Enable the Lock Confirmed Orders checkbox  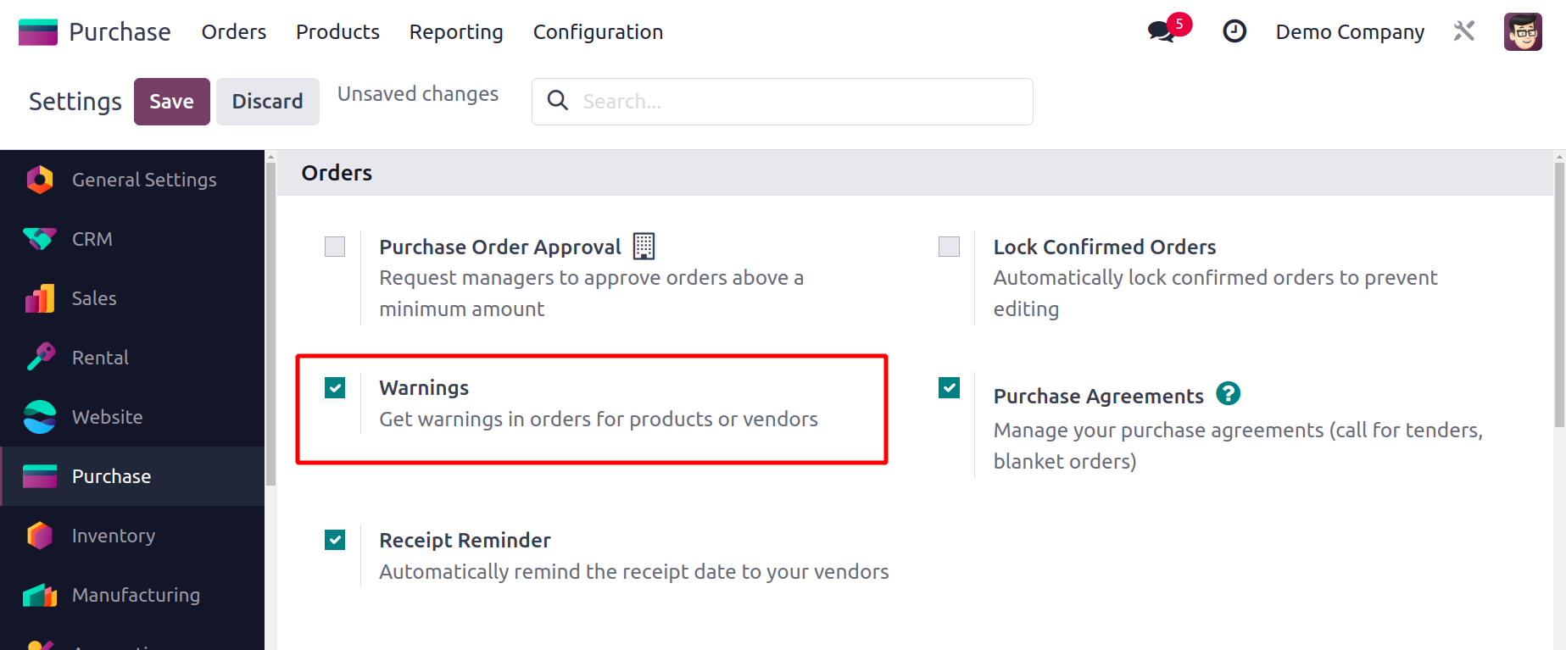coord(949,247)
